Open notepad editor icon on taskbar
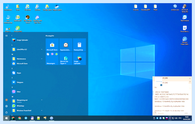Screen dimensions: 195x124 click(x=39, y=118)
